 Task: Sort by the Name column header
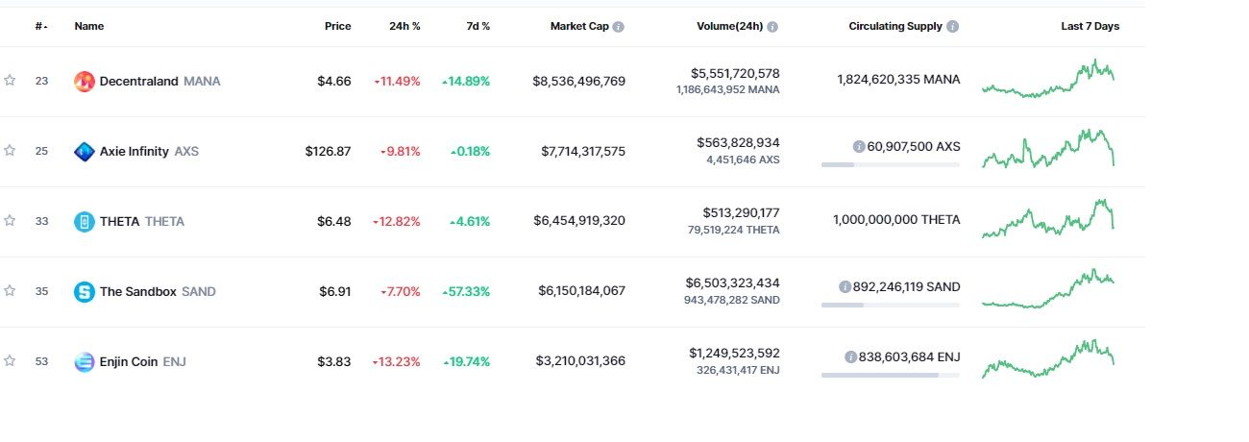click(89, 27)
